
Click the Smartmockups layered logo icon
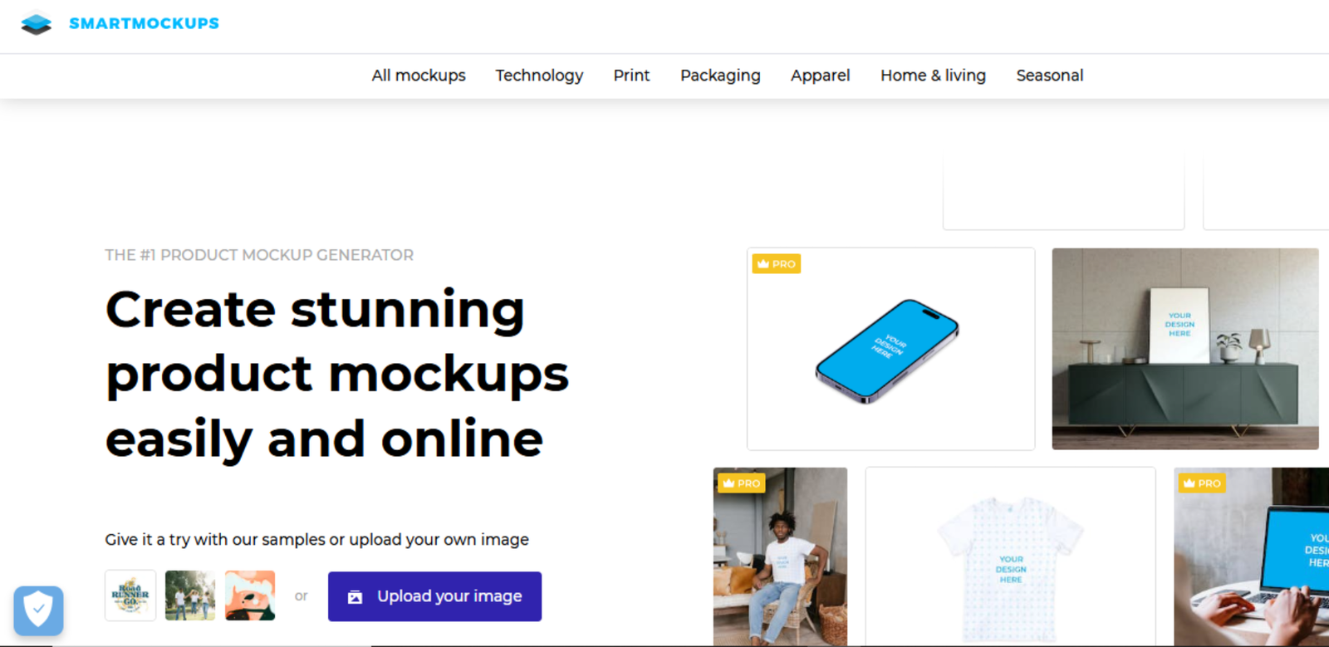36,23
